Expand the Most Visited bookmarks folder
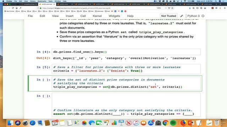 click(x=9, y=11)
